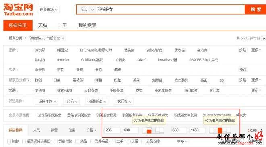This screenshot has width=266, height=147.
Task: Select the moncler brand
Action: pyautogui.click(x=63, y=60)
